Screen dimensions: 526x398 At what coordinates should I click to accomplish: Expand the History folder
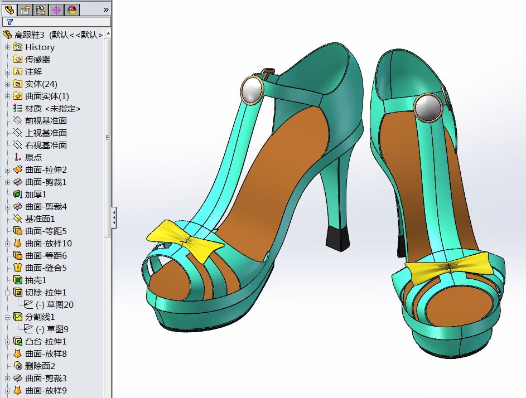click(8, 47)
